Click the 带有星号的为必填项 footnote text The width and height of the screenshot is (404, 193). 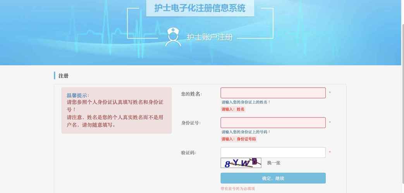237,189
